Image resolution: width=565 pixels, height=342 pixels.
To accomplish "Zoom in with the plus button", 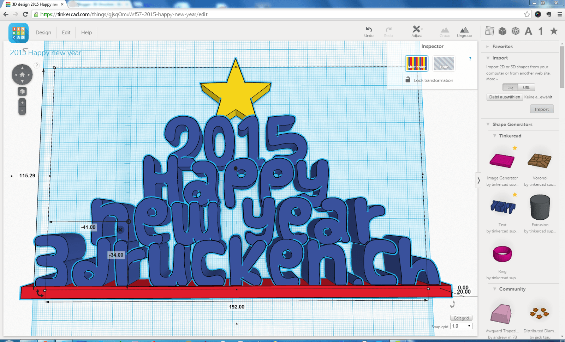I will tap(22, 103).
